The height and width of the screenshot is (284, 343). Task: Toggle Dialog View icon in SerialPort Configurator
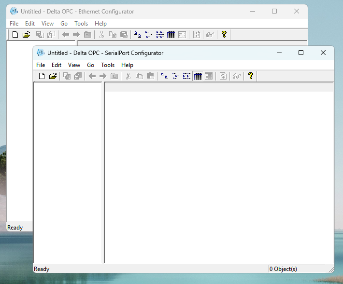pos(209,76)
